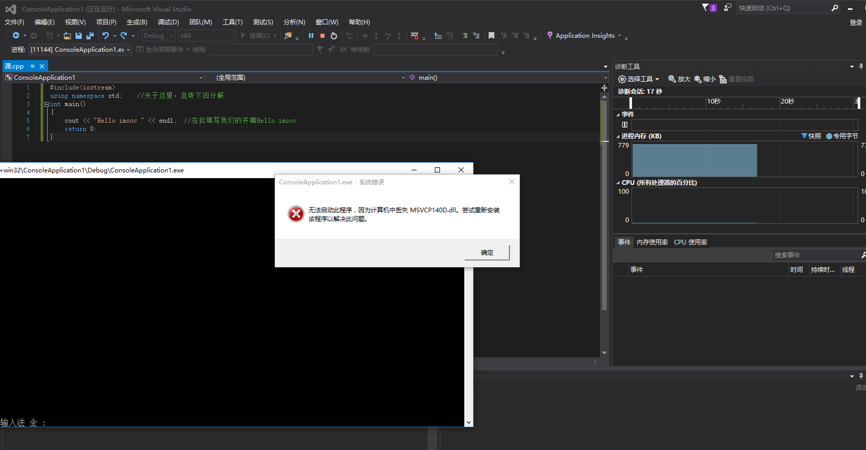Image resolution: width=866 pixels, height=450 pixels.
Task: Open the (全局范围) scope dropdown
Action: [x=306, y=78]
